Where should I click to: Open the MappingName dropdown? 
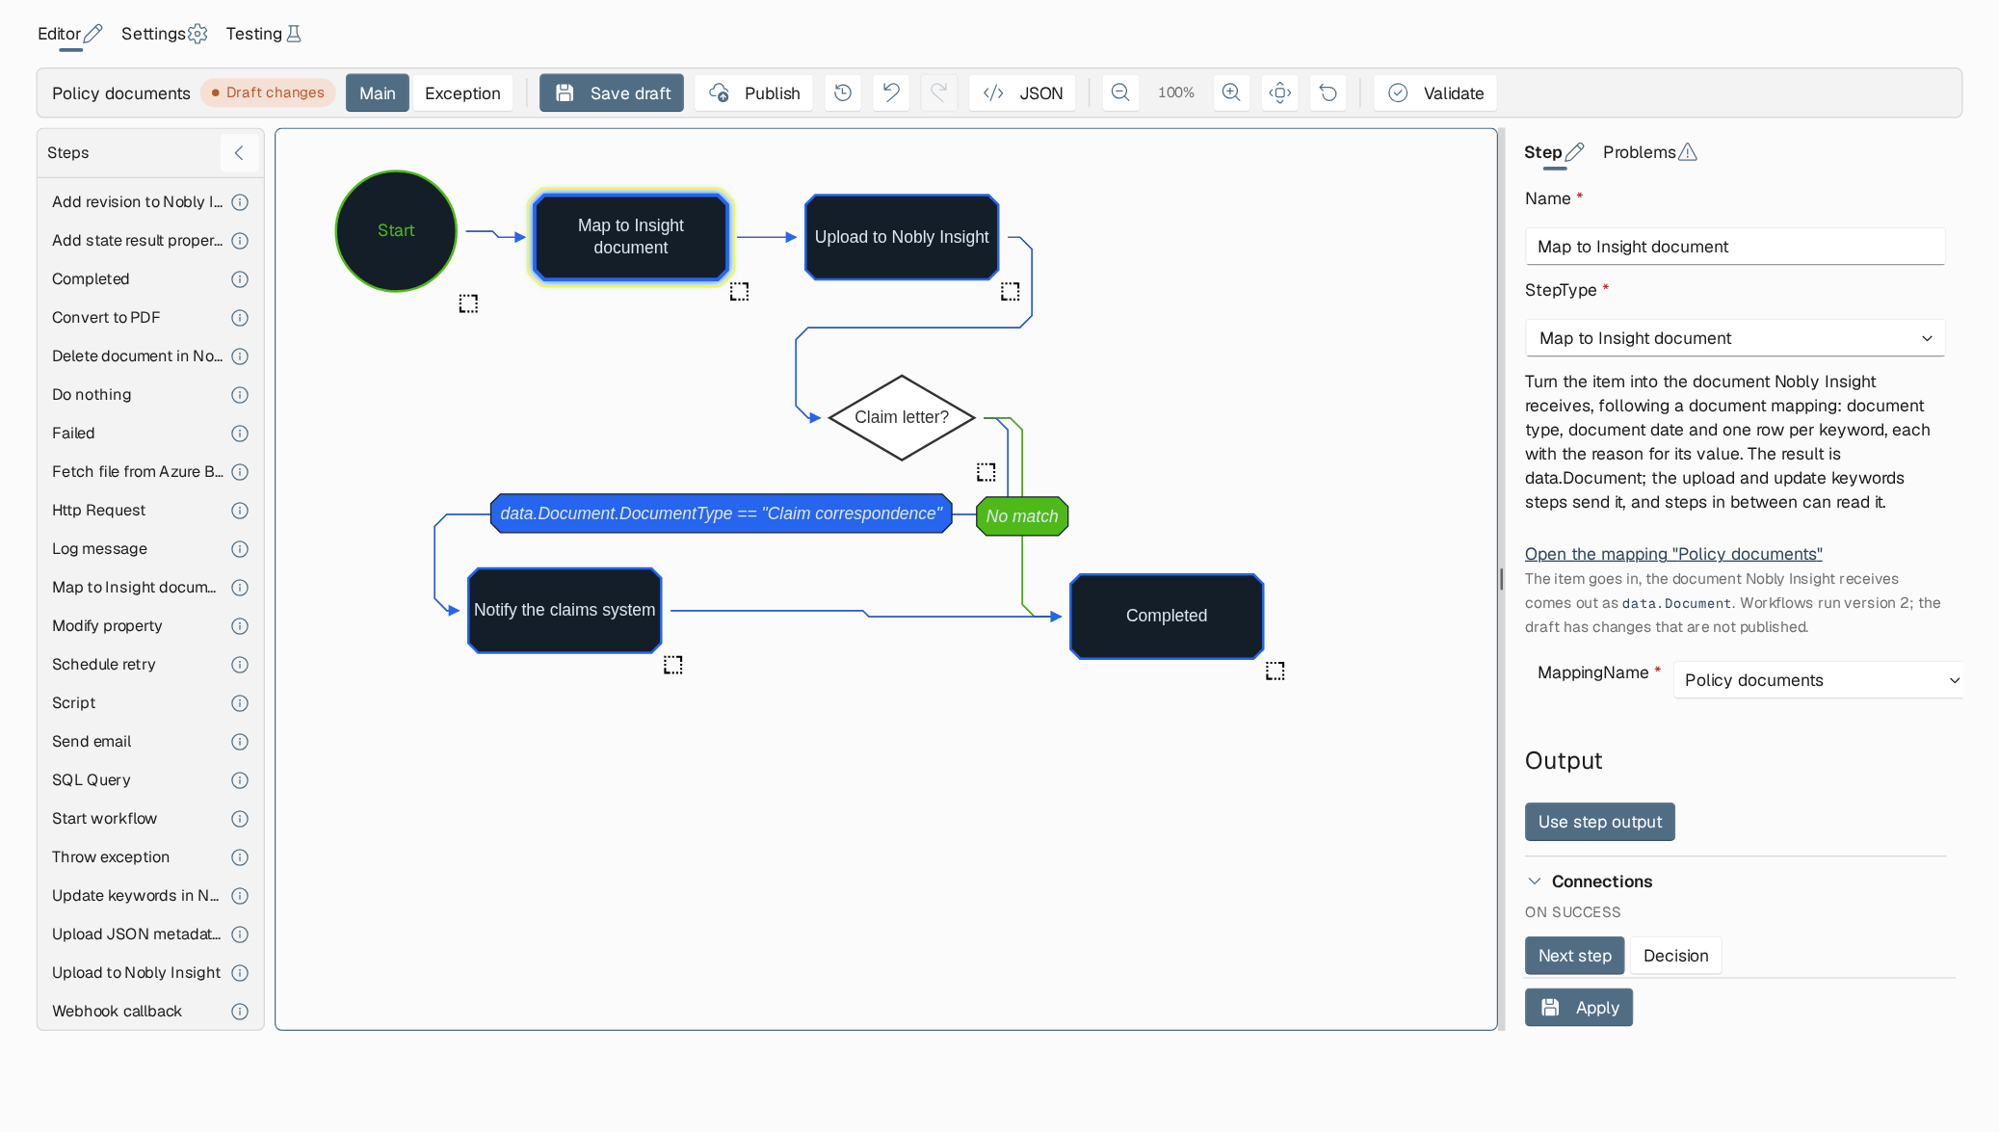[x=1818, y=680]
